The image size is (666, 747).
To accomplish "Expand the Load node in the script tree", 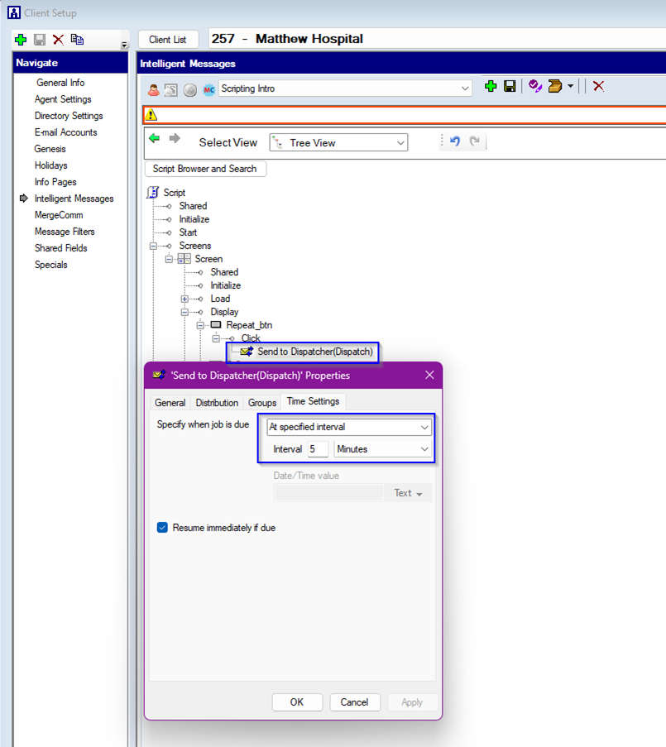I will pos(184,299).
